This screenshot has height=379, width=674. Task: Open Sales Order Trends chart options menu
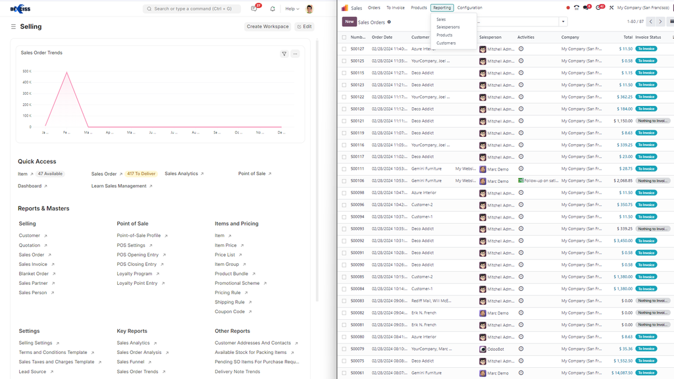[296, 54]
